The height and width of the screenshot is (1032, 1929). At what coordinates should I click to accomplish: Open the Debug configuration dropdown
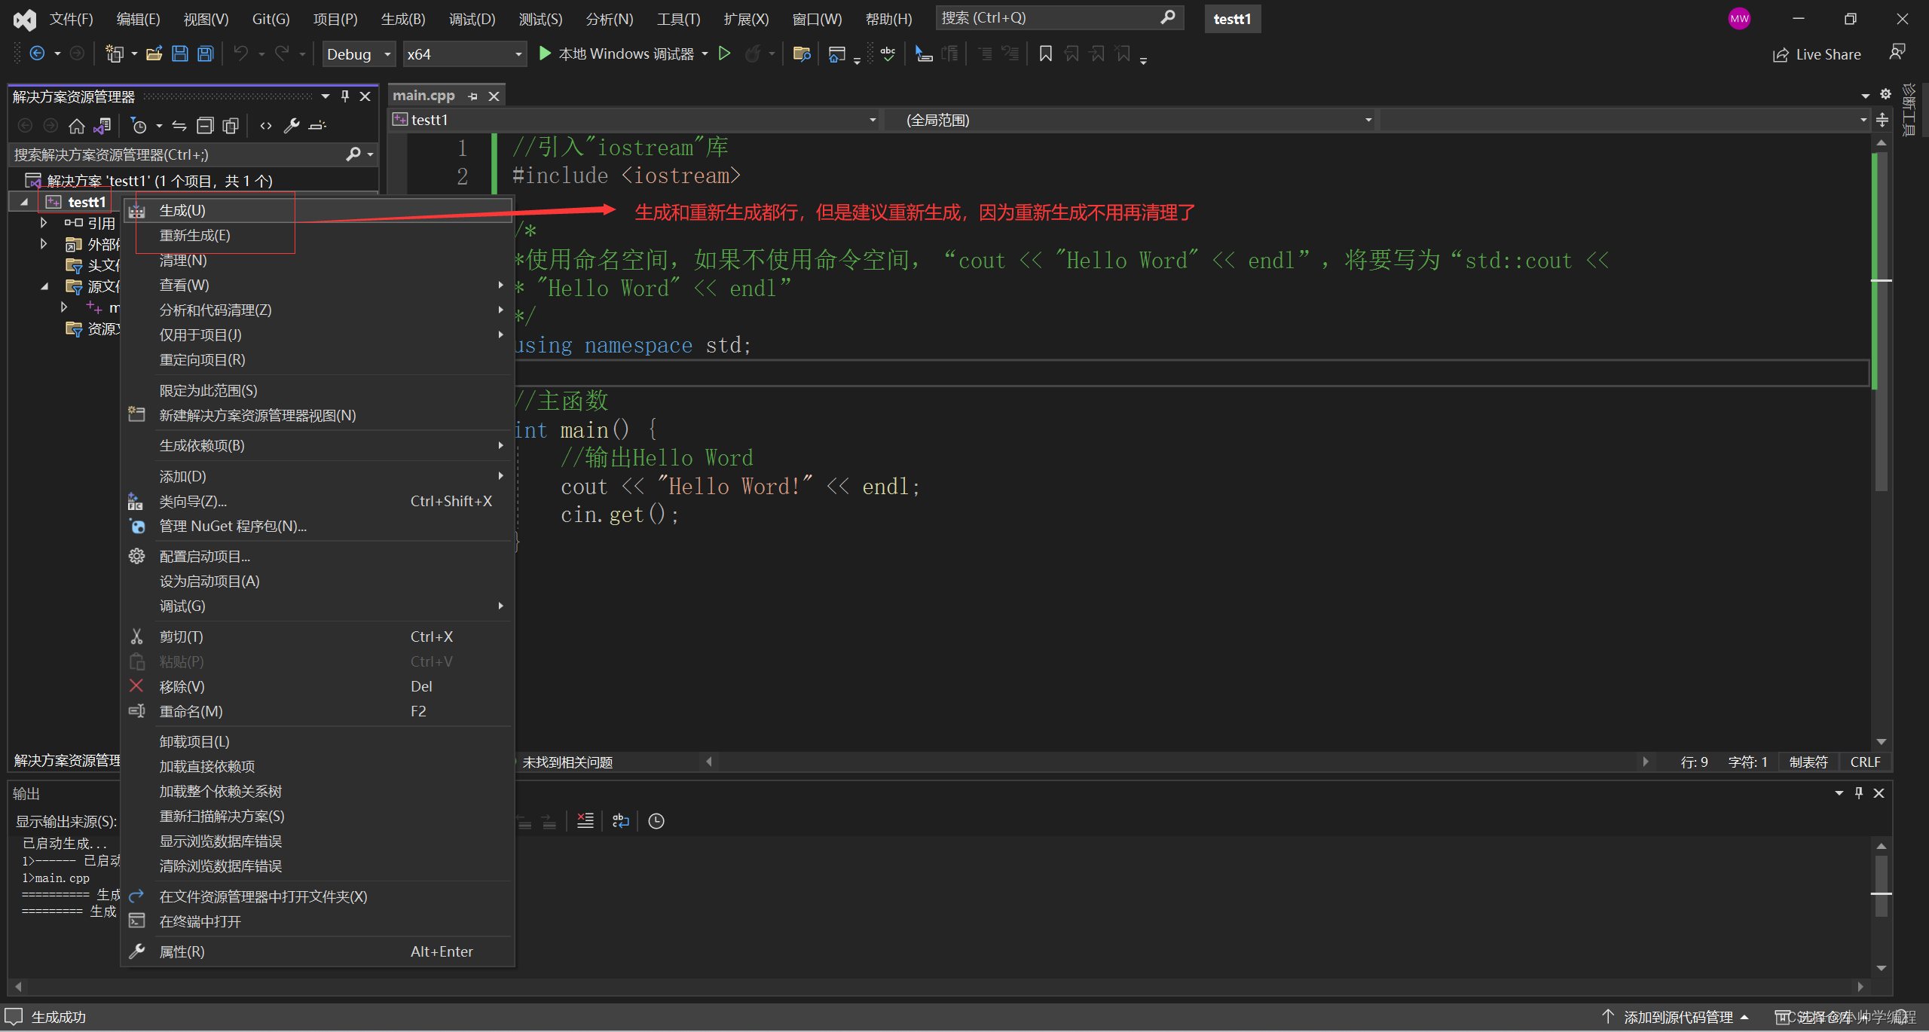(x=359, y=54)
